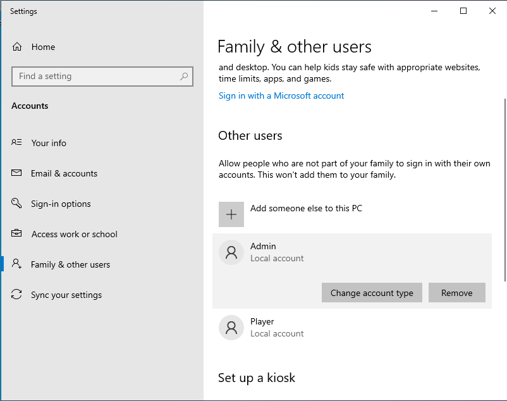Expand the Player local account entry
Image resolution: width=507 pixels, height=401 pixels.
click(x=351, y=328)
